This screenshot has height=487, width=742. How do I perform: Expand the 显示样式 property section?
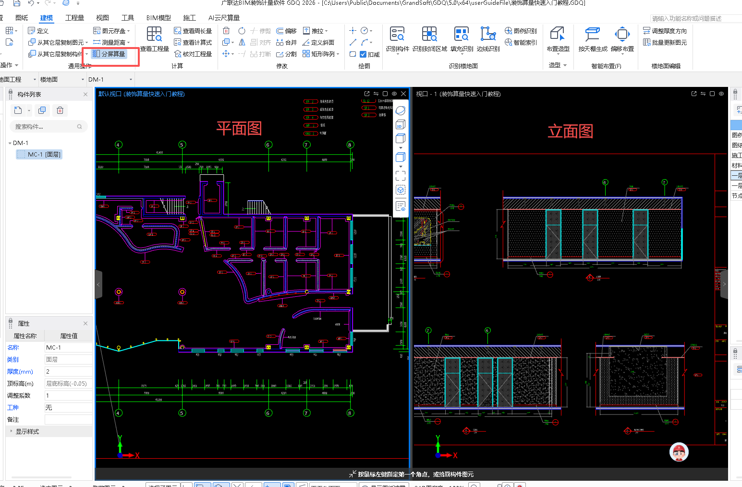click(12, 431)
